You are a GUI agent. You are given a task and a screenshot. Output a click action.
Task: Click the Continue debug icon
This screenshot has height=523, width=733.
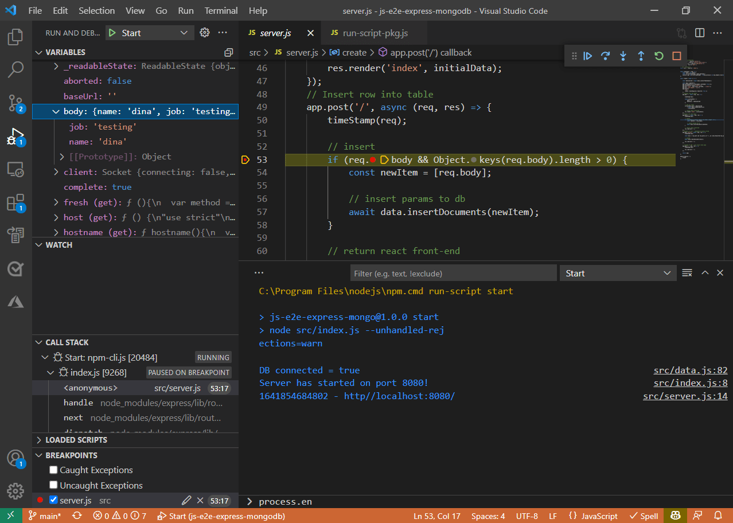(587, 56)
